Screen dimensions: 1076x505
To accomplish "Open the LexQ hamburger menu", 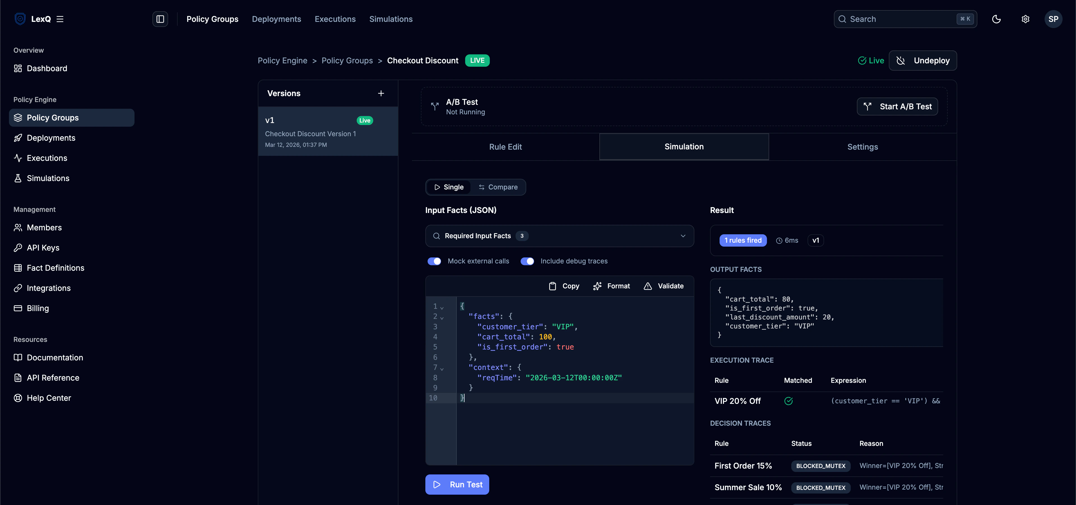I will [x=60, y=19].
